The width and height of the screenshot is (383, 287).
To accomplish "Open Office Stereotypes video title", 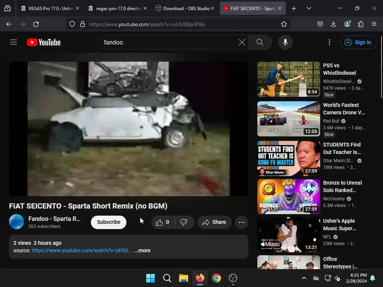I will (x=340, y=263).
